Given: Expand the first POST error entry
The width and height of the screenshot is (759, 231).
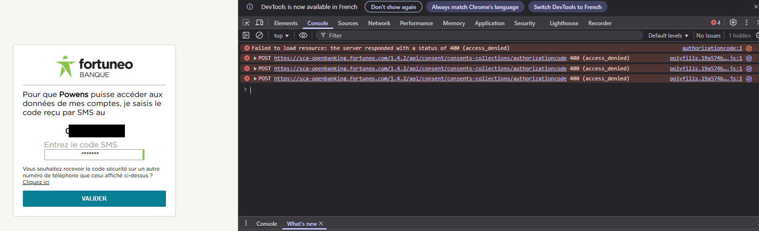Looking at the screenshot, I should (256, 58).
